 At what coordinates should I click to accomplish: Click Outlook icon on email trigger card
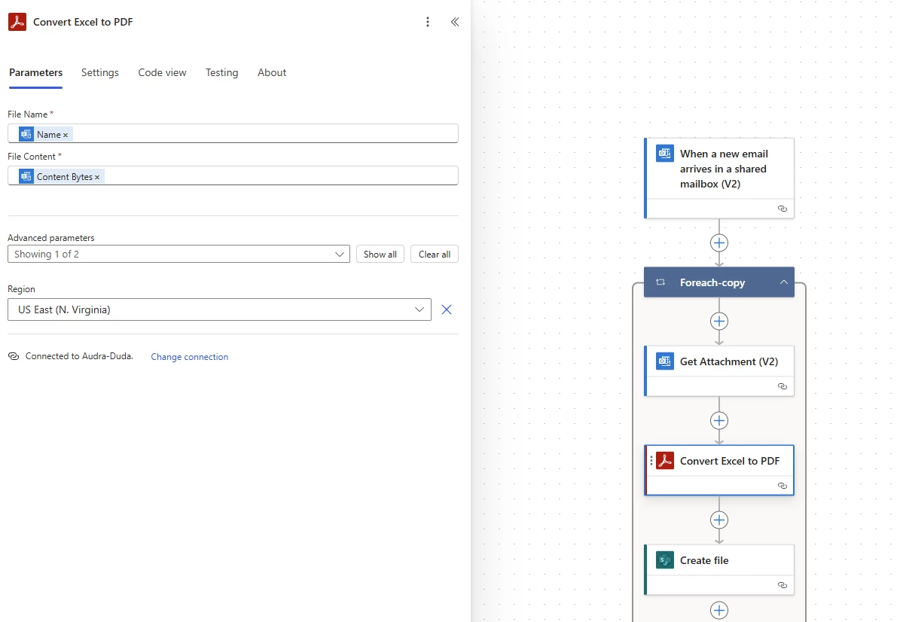665,153
